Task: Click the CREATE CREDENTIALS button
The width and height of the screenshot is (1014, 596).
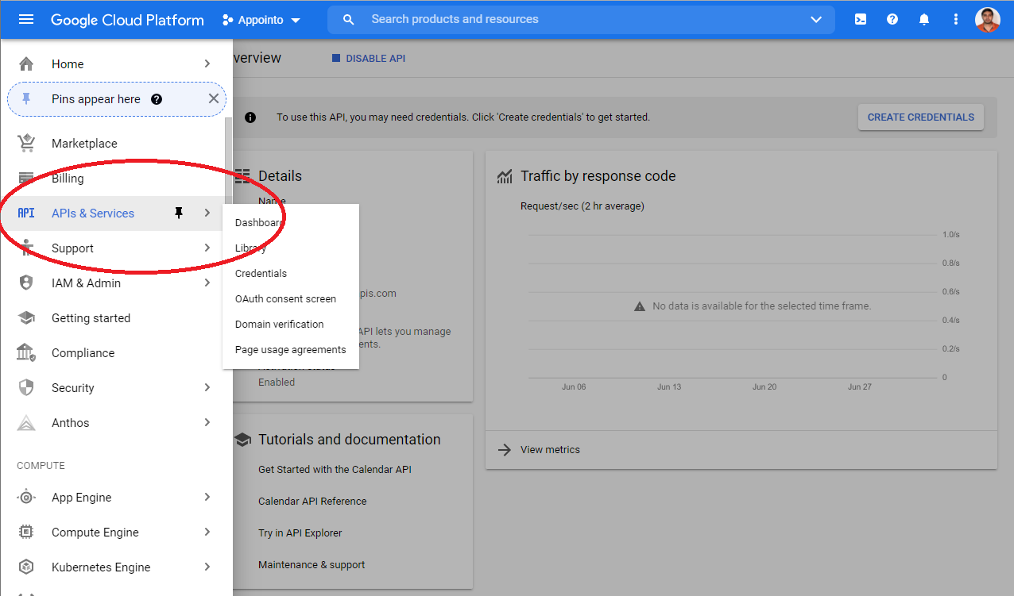Action: coord(921,117)
